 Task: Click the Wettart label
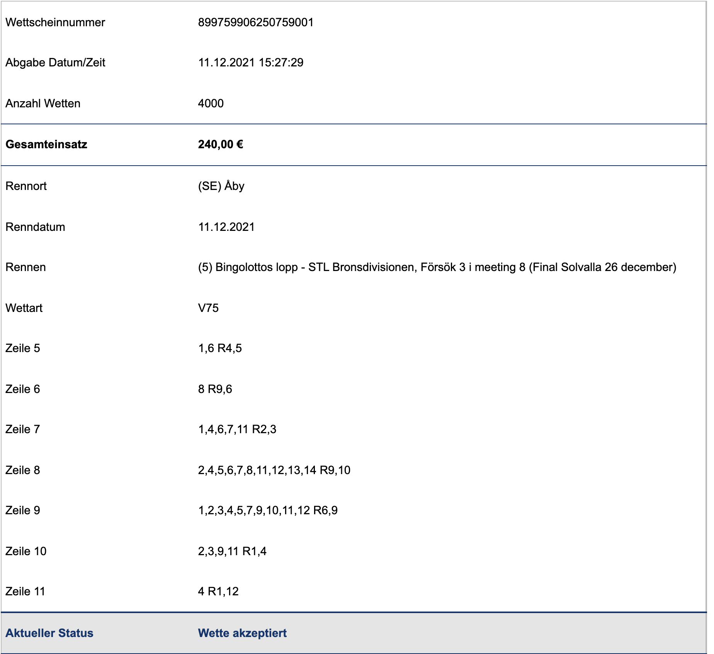[24, 308]
